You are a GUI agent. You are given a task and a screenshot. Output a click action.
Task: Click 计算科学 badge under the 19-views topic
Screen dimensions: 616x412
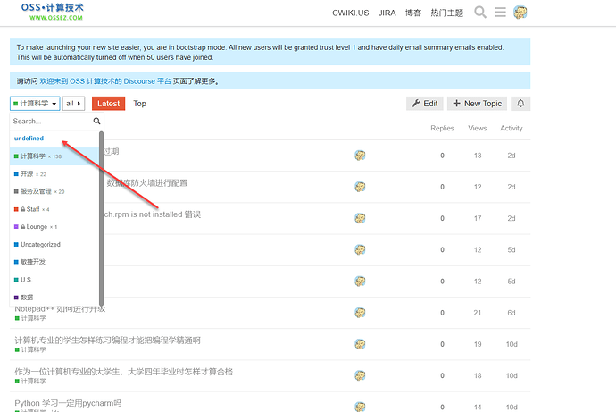[30, 349]
